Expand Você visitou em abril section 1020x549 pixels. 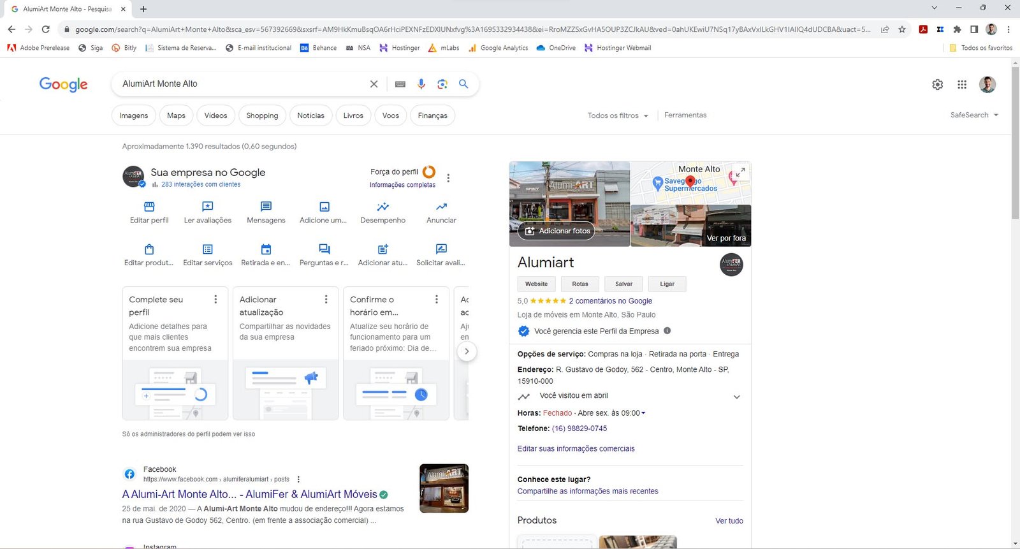click(x=737, y=397)
